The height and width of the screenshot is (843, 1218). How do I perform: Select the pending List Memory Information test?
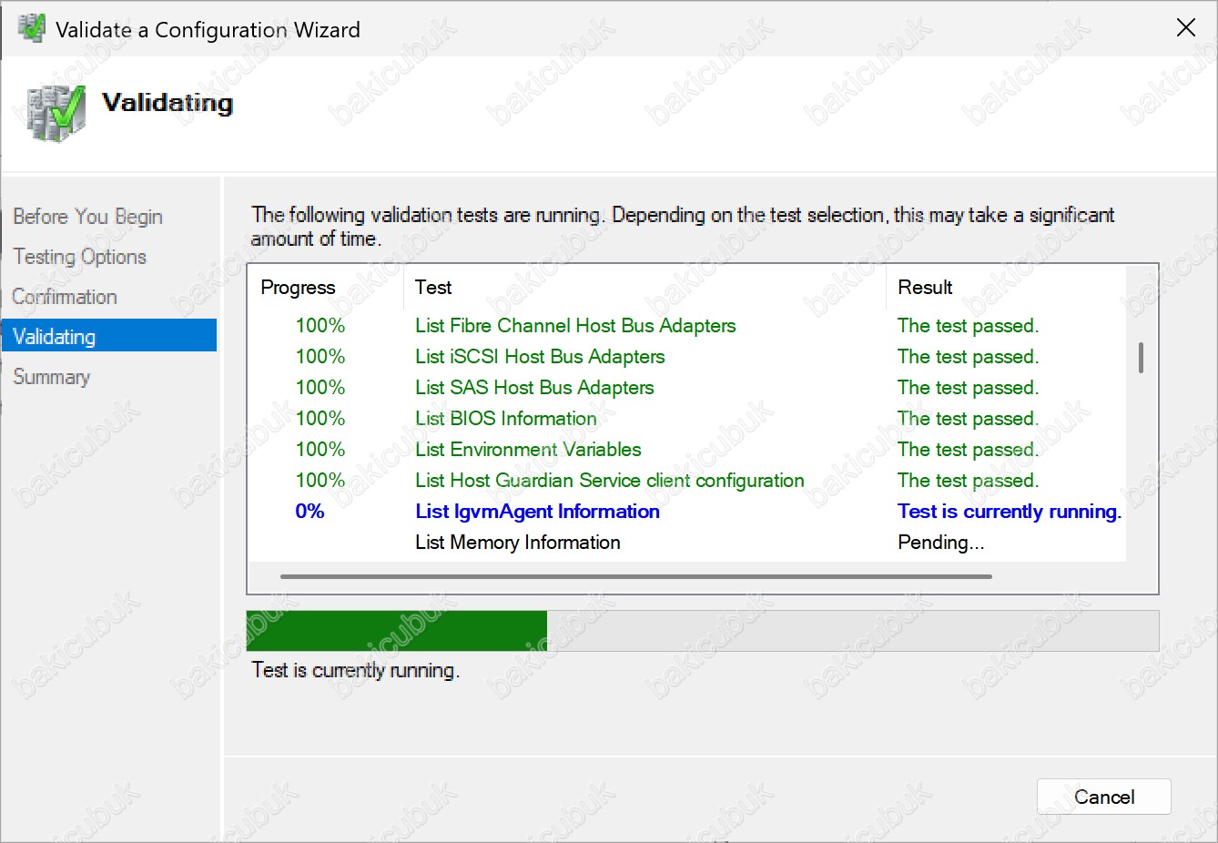coord(517,543)
